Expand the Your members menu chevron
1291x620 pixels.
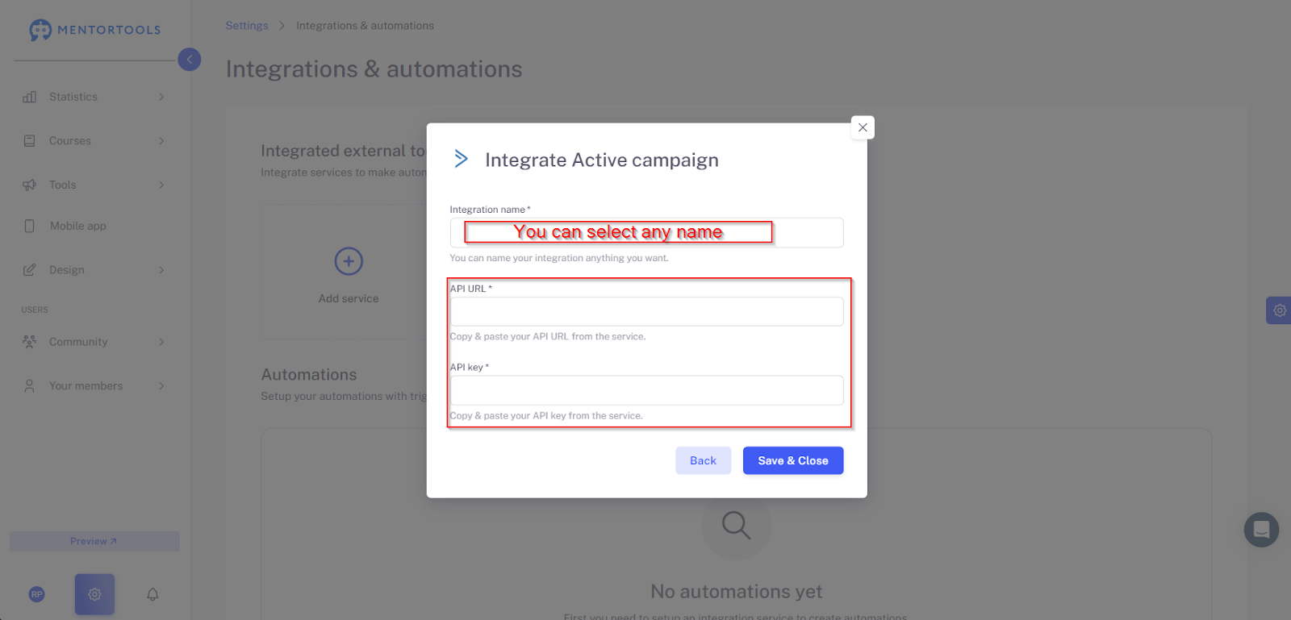(x=161, y=386)
